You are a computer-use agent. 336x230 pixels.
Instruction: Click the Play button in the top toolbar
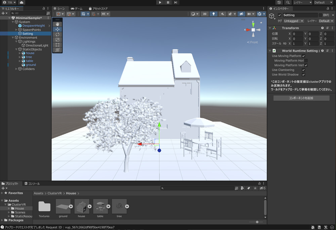(x=160, y=2)
